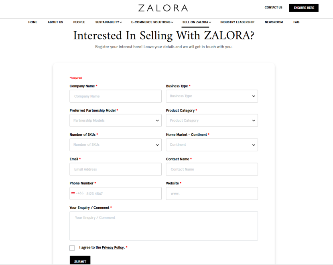The width and height of the screenshot is (333, 265).
Task: Go to the ABOUT US section
Action: (x=55, y=22)
